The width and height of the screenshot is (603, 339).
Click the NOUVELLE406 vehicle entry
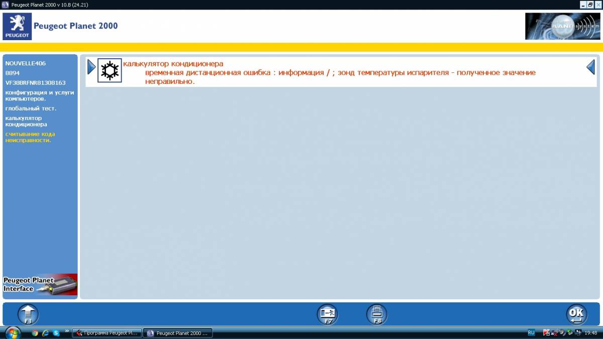pos(25,64)
